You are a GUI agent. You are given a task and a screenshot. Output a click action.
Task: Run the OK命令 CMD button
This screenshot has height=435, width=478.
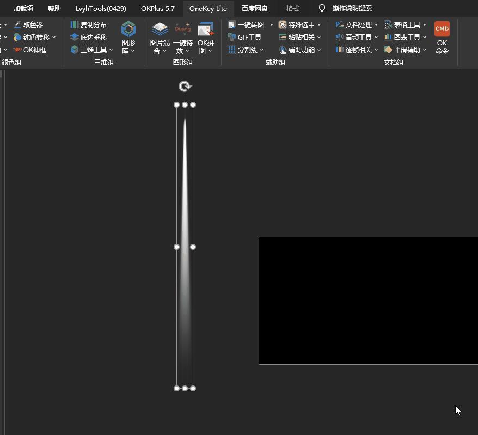coord(442,38)
